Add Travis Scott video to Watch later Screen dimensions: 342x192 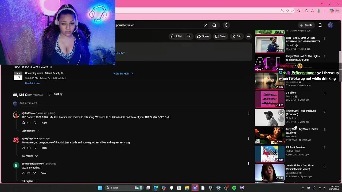click(281, 113)
